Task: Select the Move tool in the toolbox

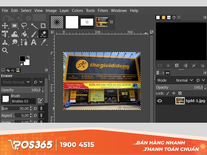Action: [x=5, y=26]
